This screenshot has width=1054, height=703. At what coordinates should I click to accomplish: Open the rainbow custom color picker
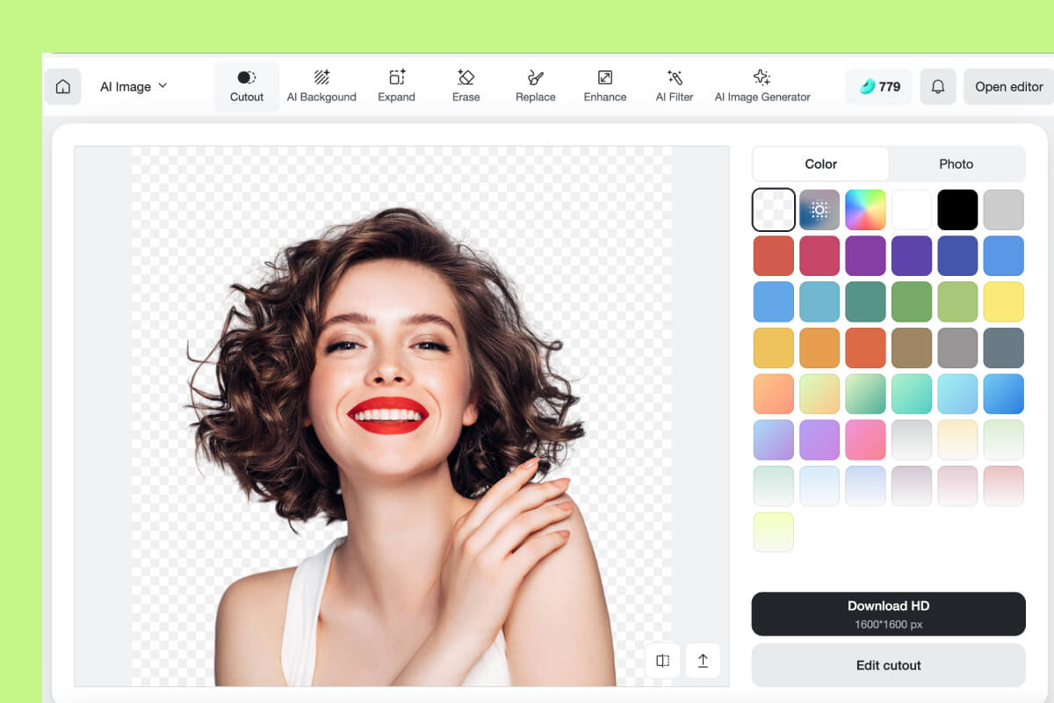(866, 210)
